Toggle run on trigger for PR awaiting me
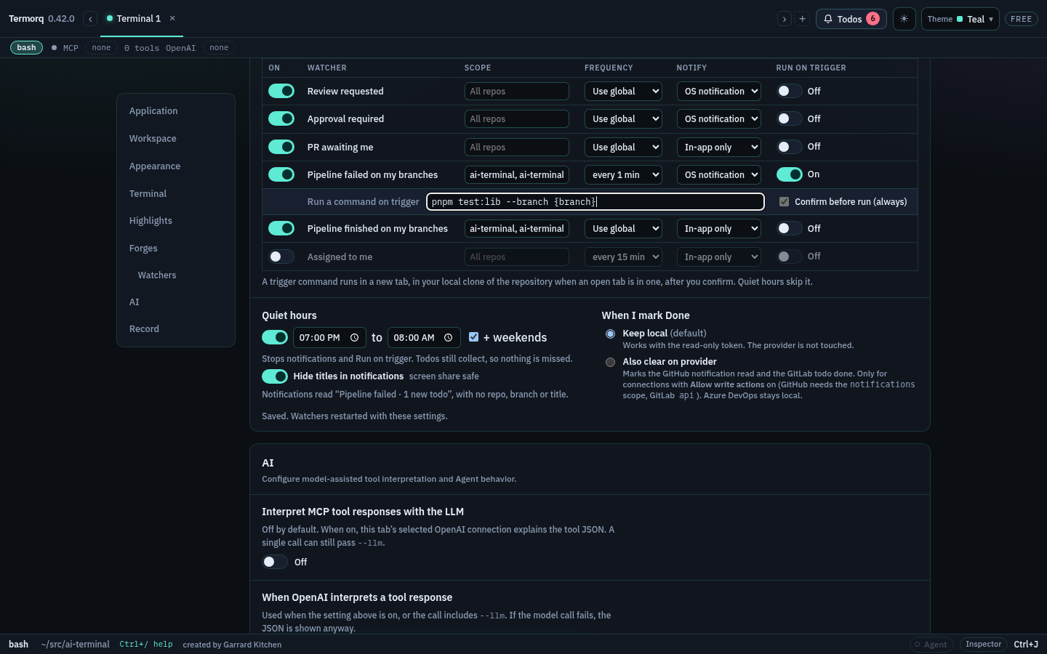 [x=790, y=147]
